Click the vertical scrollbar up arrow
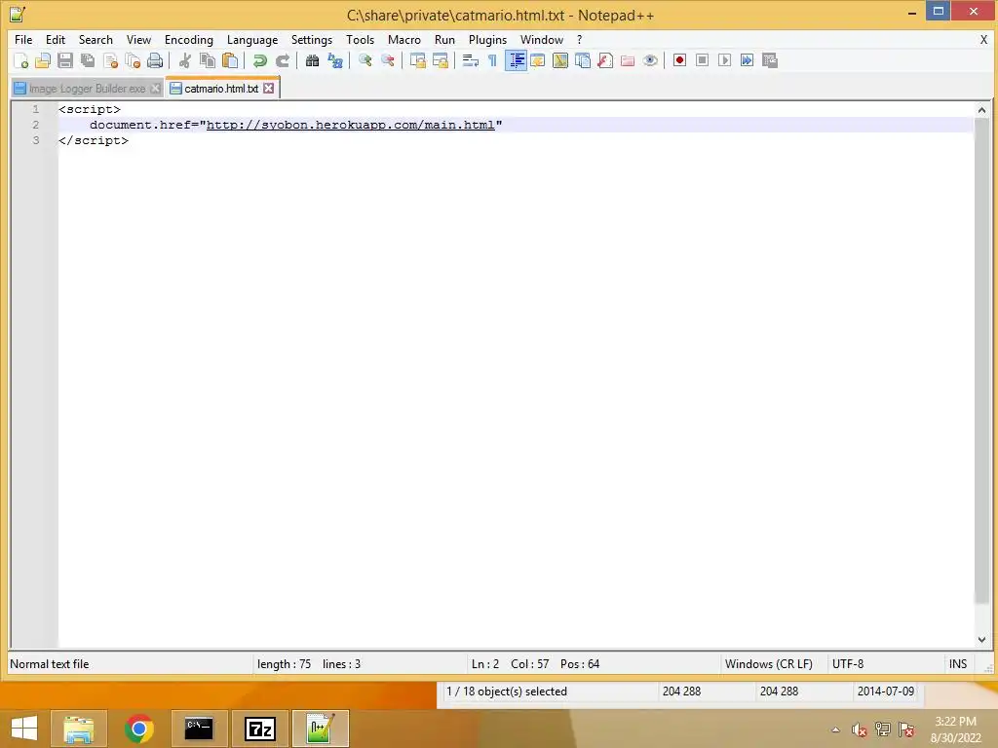Screen dimensions: 998x748 pyautogui.click(x=981, y=110)
